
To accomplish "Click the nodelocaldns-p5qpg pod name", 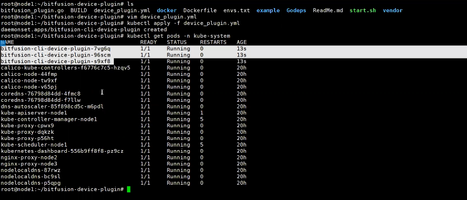I will (x=31, y=183).
